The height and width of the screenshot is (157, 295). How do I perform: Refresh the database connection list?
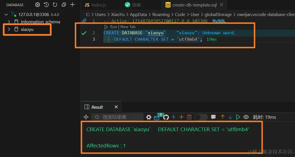55,5
